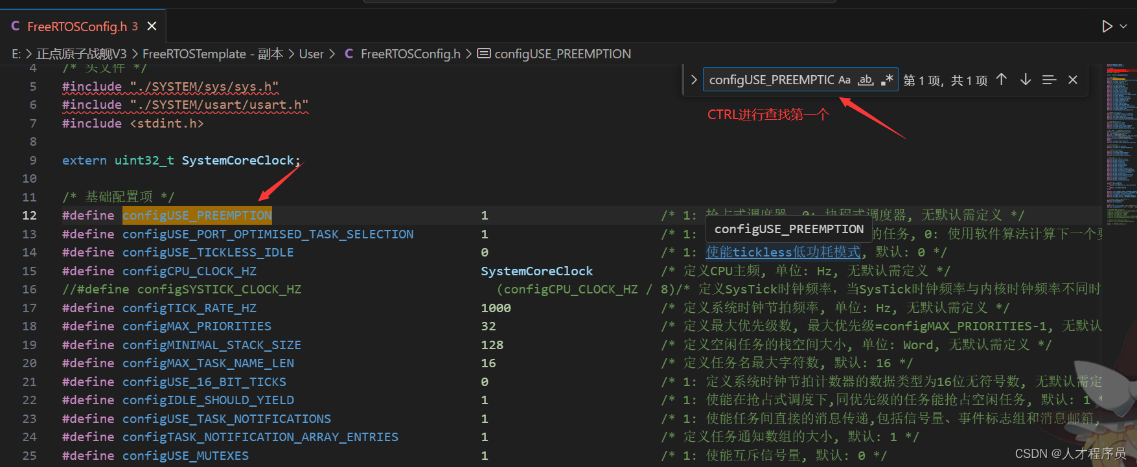Viewport: 1137px width, 467px height.
Task: Toggle Use Regular Expression in find widget
Action: pyautogui.click(x=887, y=80)
